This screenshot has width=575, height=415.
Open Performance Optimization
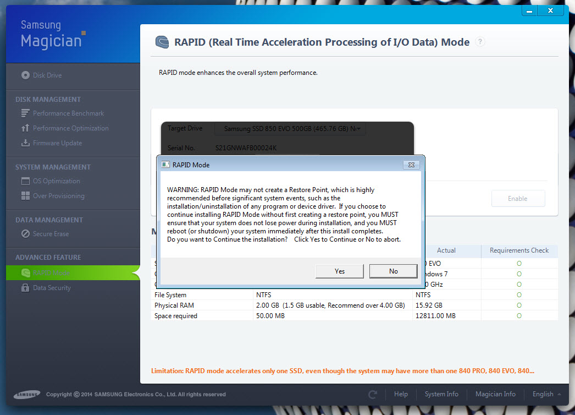pyautogui.click(x=71, y=128)
